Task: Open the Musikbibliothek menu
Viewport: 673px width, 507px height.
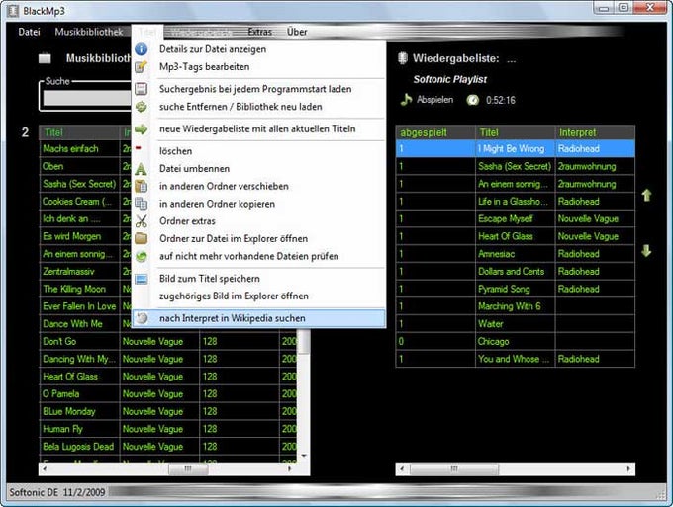Action: (89, 32)
